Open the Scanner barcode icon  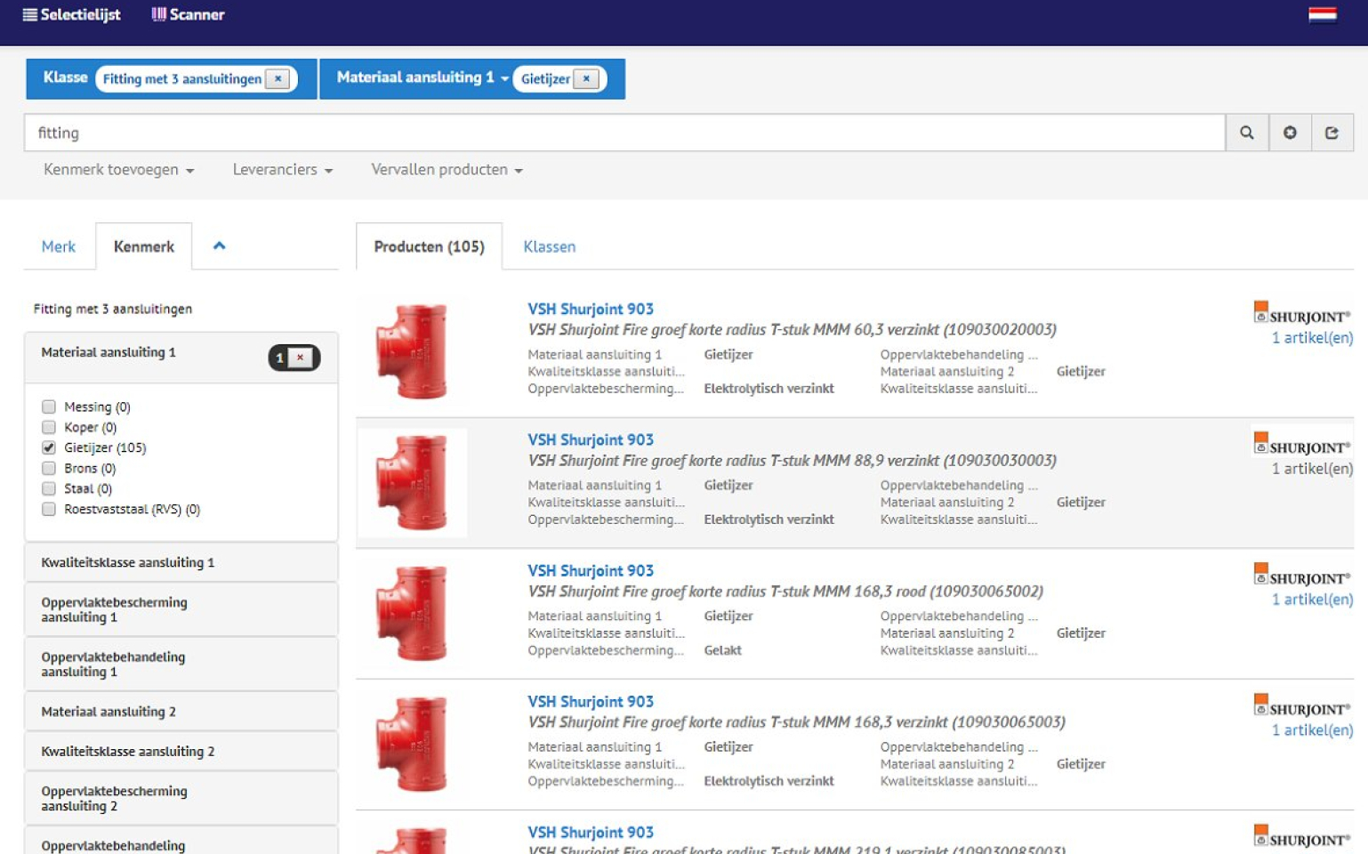click(158, 14)
